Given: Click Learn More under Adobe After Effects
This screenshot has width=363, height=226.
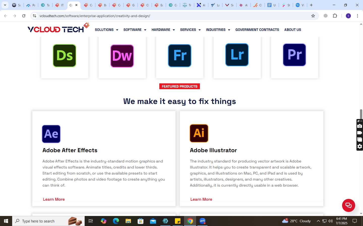Looking at the screenshot, I should point(54,199).
